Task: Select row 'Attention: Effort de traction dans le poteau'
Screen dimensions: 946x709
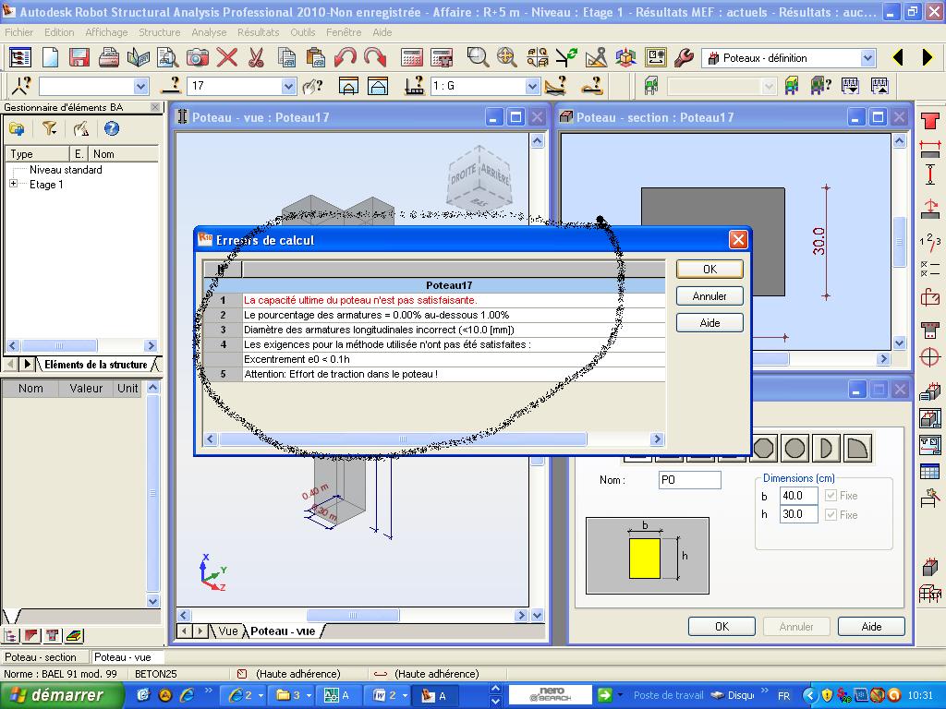Action: pos(434,374)
